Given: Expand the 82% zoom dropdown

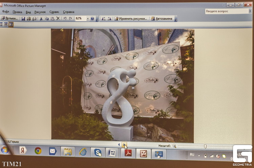Looking at the screenshot, I should coord(88,19).
